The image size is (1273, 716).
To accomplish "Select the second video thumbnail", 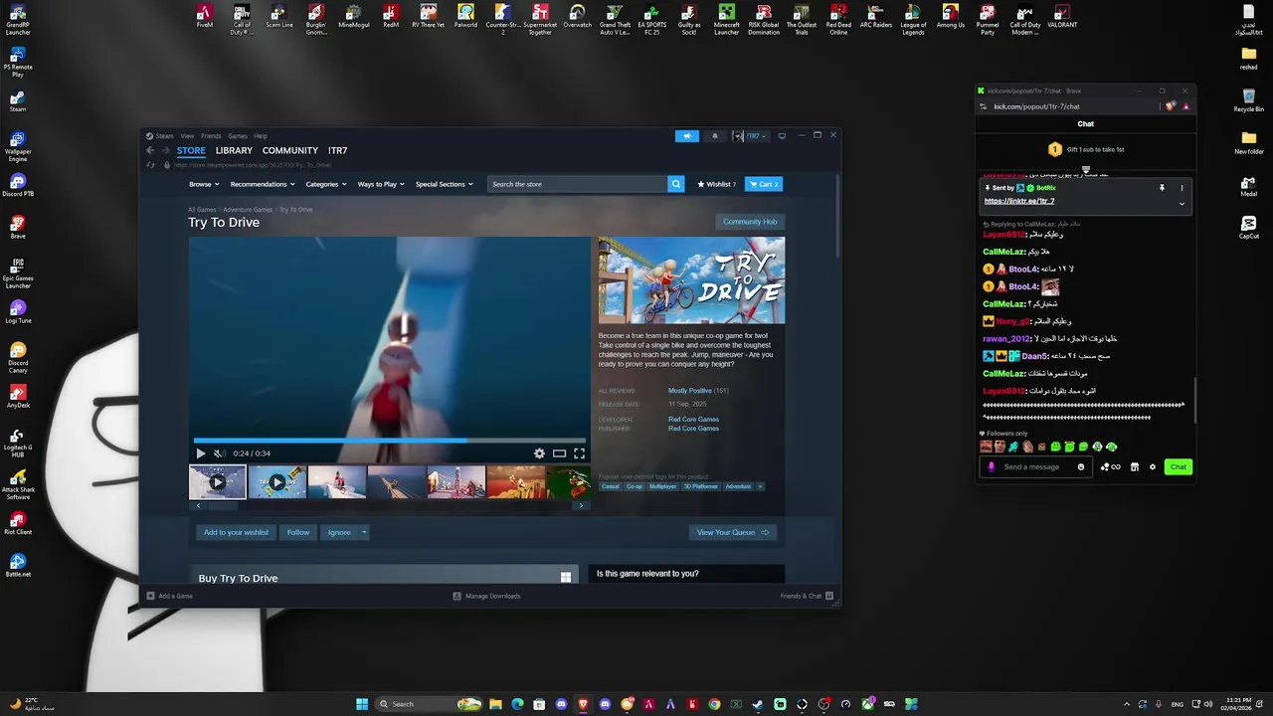I will point(277,482).
